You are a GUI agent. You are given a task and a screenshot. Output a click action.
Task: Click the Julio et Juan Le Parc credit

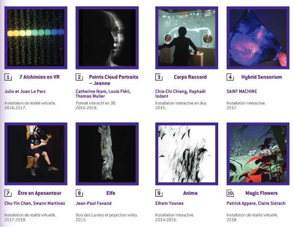click(25, 92)
